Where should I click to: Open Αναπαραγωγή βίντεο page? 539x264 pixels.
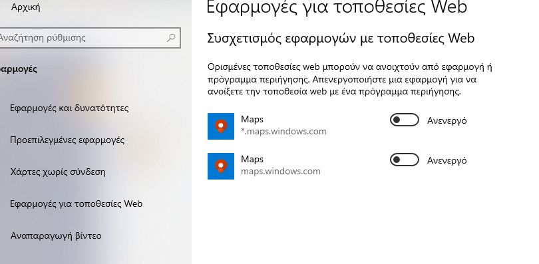[56, 236]
